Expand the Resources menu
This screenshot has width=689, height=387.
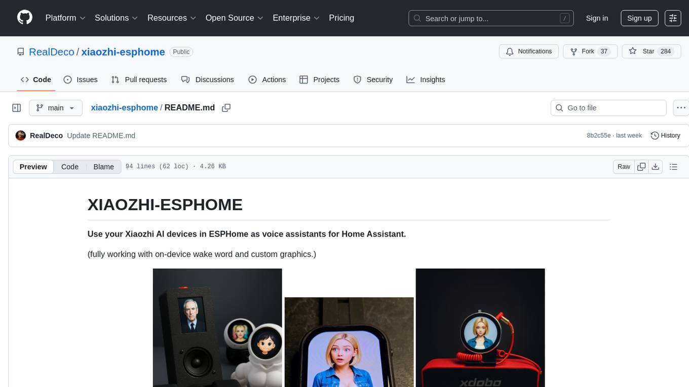pos(172,18)
